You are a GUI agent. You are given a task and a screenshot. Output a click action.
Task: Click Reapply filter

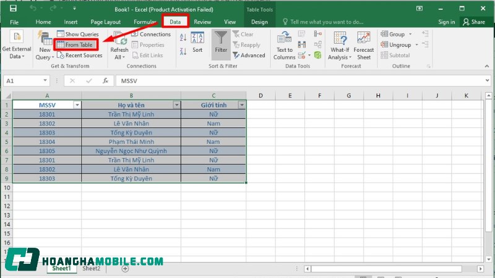pyautogui.click(x=247, y=44)
